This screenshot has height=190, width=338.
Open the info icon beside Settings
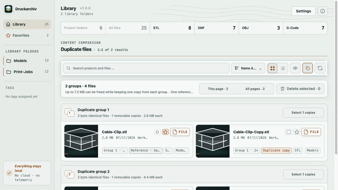(x=322, y=11)
